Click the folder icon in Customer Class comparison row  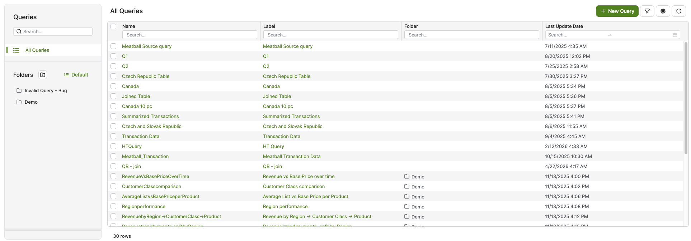coord(407,186)
